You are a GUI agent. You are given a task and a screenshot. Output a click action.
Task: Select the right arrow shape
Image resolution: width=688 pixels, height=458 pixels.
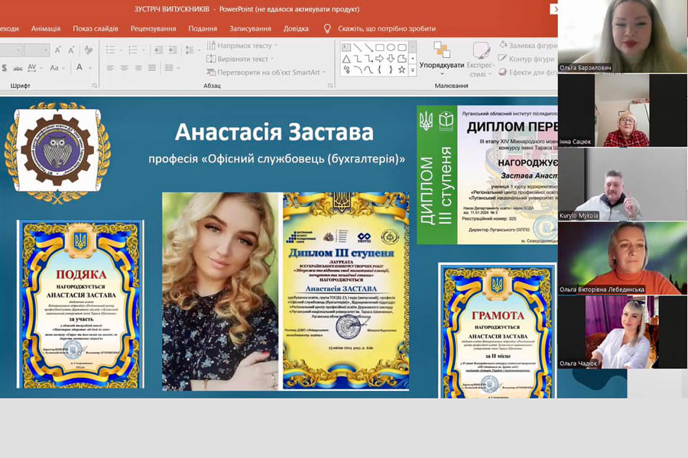pyautogui.click(x=379, y=59)
